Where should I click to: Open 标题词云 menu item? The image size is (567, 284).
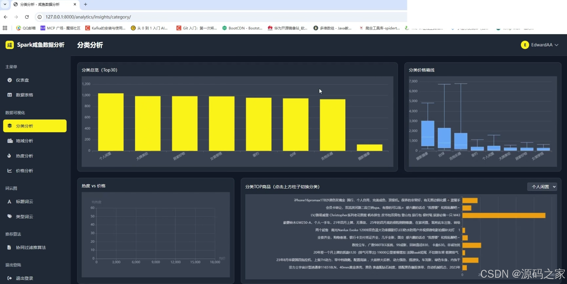tap(35, 201)
